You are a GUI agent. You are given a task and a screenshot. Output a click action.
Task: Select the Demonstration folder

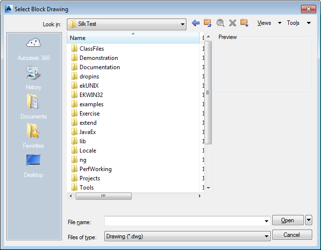click(x=95, y=58)
